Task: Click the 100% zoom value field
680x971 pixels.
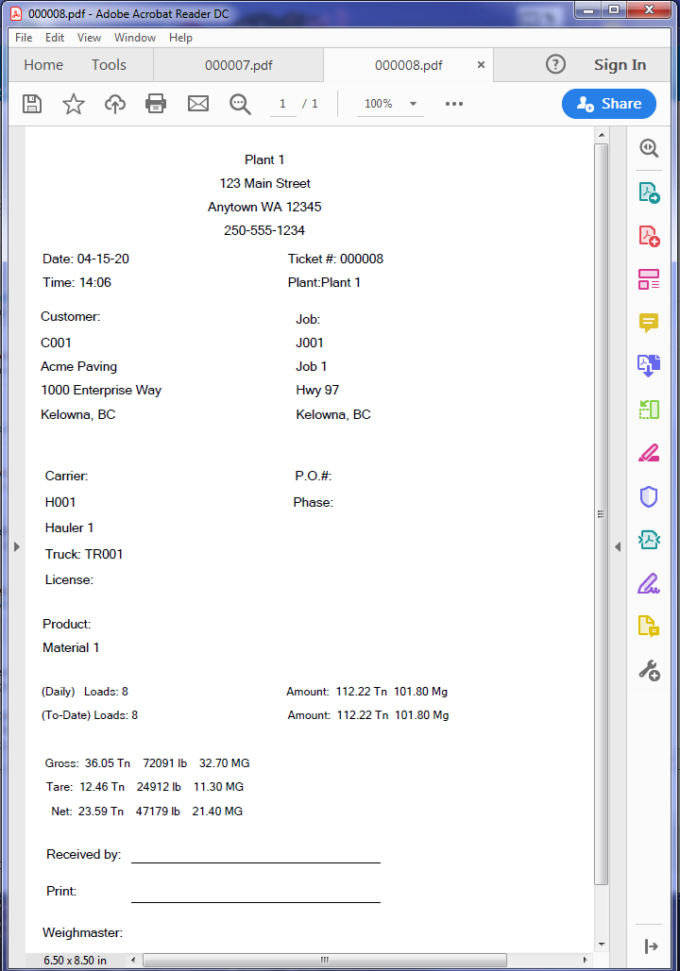Action: 379,104
